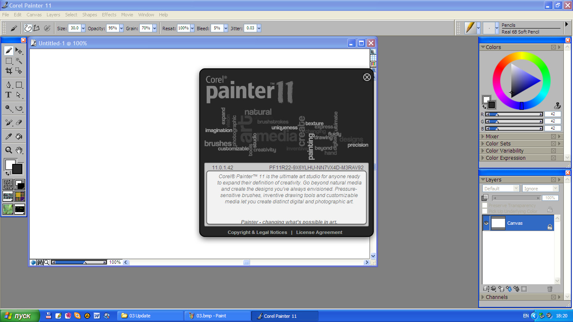Activate the Magnifier zoom tool
Image resolution: width=573 pixels, height=322 pixels.
click(9, 150)
